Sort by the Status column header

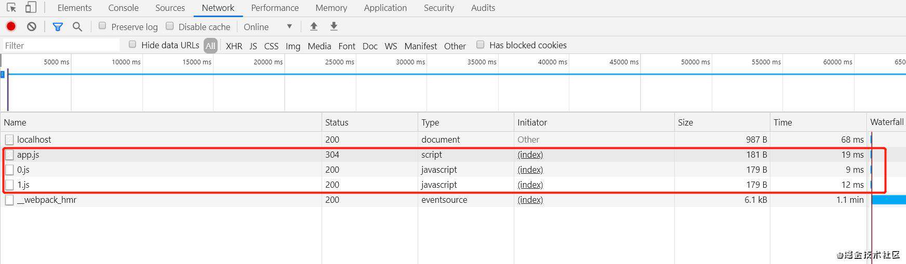point(370,122)
